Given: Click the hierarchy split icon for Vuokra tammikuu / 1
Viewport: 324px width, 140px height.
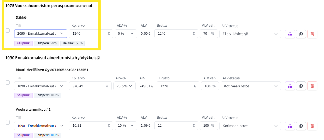Looking at the screenshot, I should pyautogui.click(x=290, y=125).
